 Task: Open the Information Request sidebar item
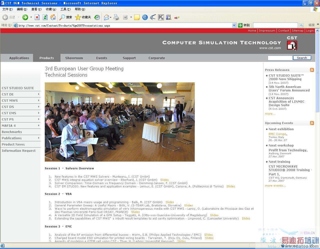[x=19, y=151]
